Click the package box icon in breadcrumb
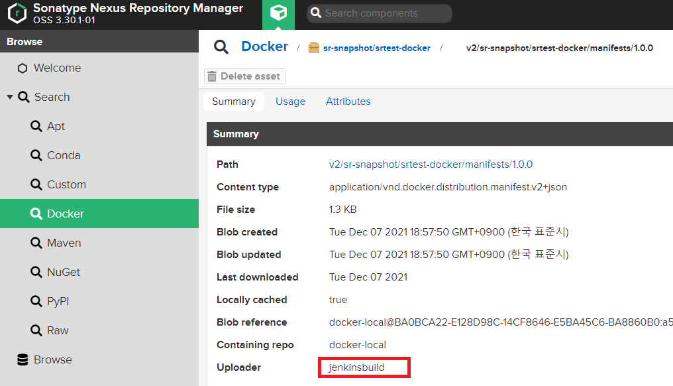Image resolution: width=673 pixels, height=386 pixels. 314,48
